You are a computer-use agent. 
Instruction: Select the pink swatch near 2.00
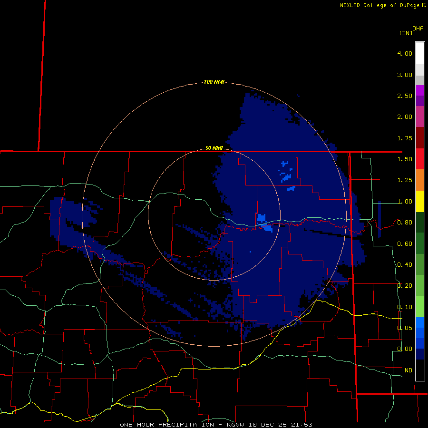point(420,117)
